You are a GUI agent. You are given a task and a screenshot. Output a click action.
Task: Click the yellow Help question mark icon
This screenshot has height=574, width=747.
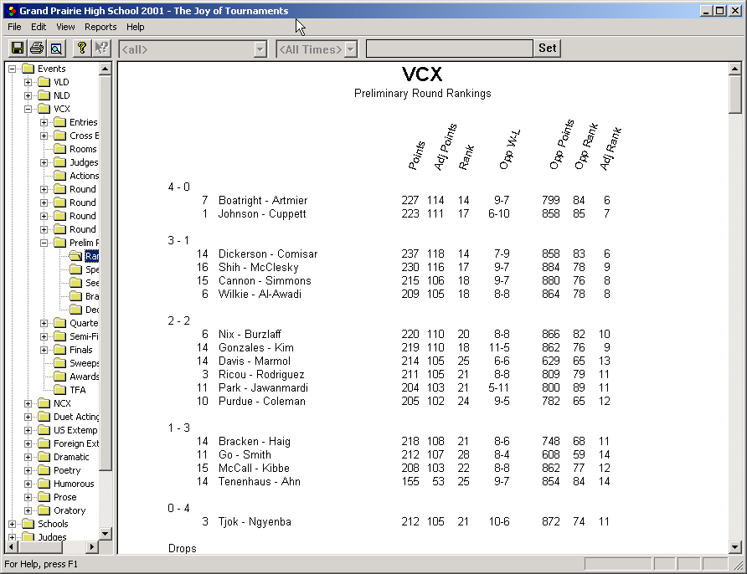click(80, 48)
